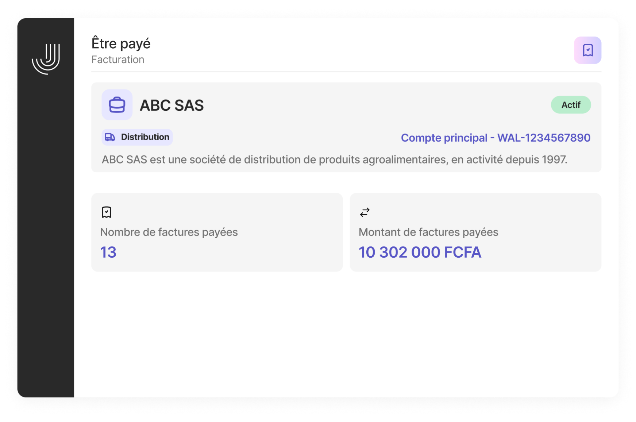Viewport: 636px width, 422px height.
Task: Click the Montant de factures payées label
Action: [x=428, y=232]
